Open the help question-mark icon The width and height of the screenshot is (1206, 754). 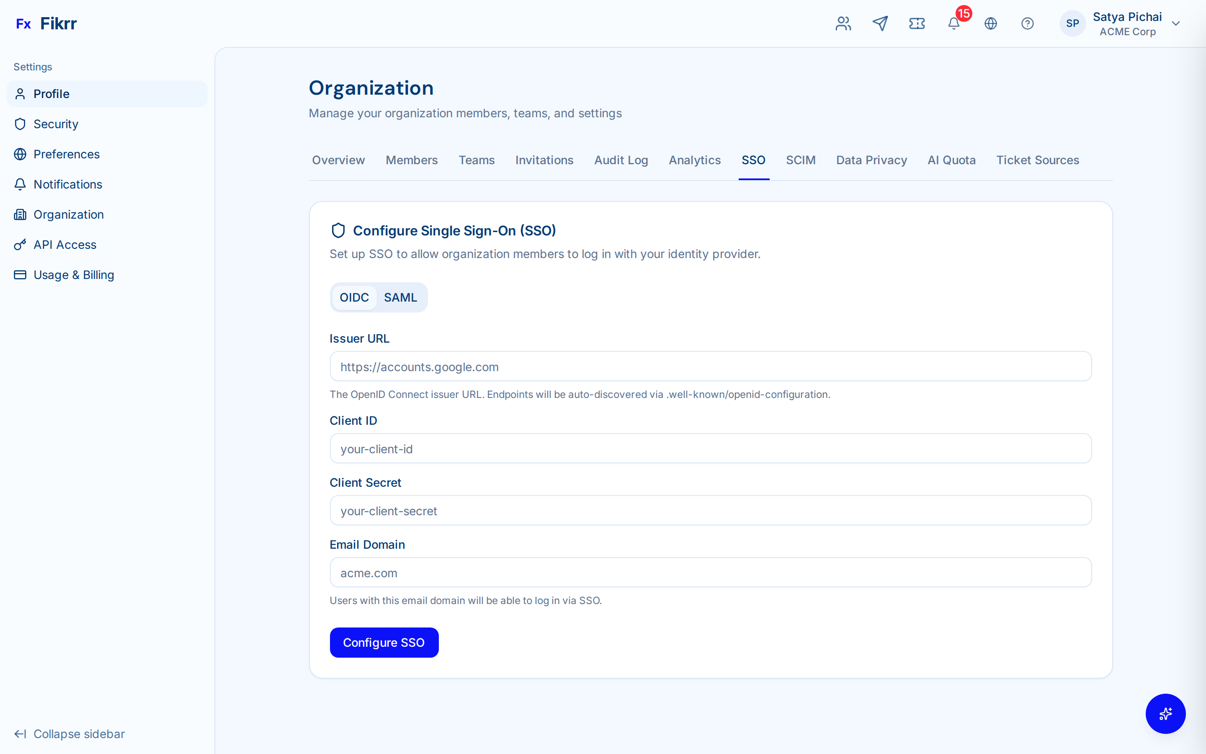tap(1027, 23)
